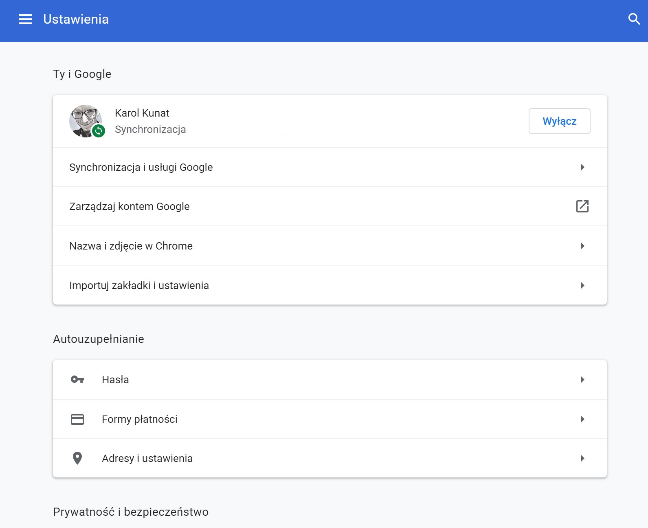Open Zarządzaj kontem Google
Screen dimensions: 648x528
(x=330, y=206)
